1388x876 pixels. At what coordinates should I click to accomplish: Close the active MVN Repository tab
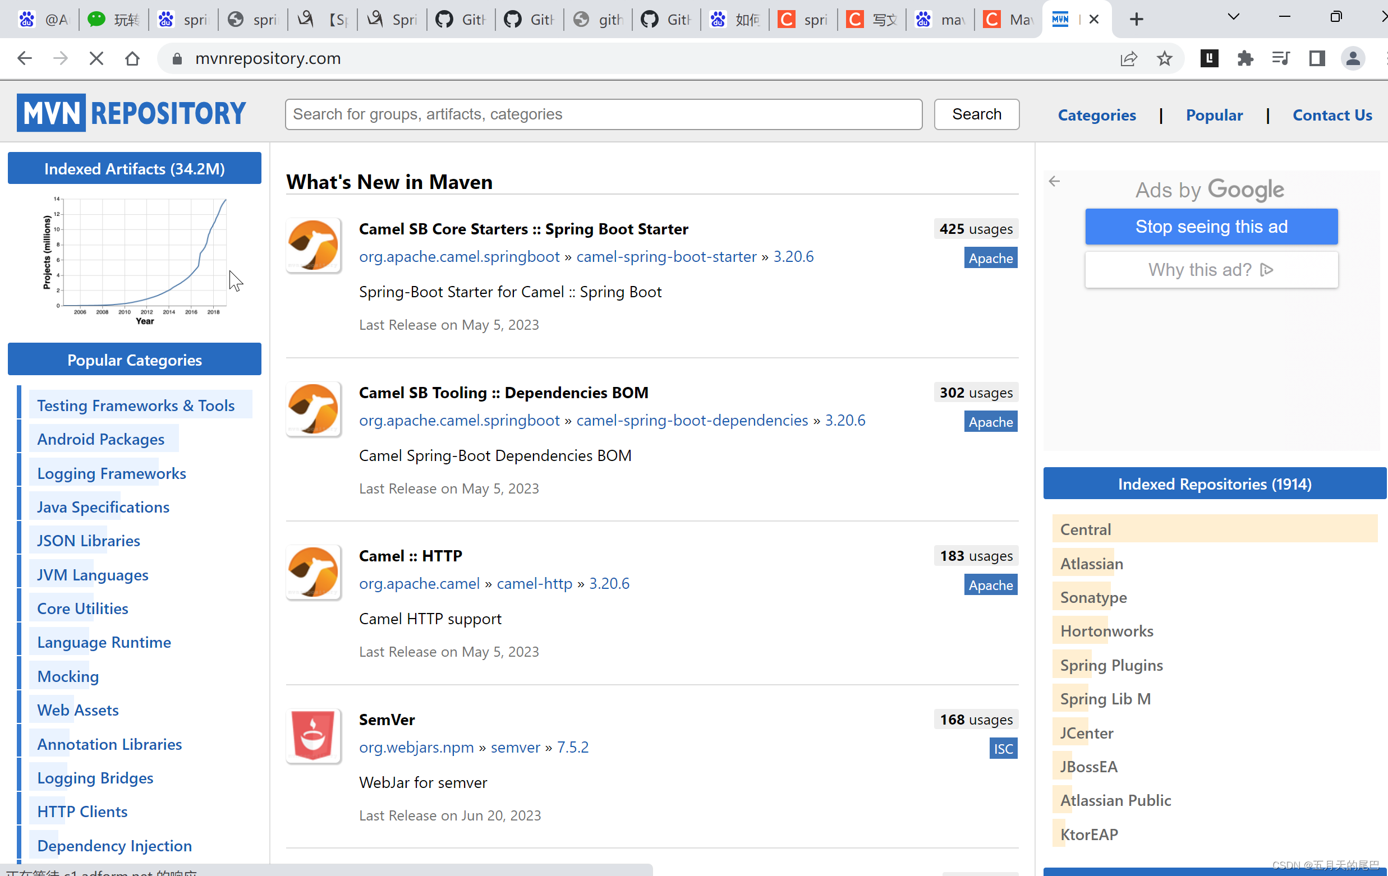pos(1093,19)
